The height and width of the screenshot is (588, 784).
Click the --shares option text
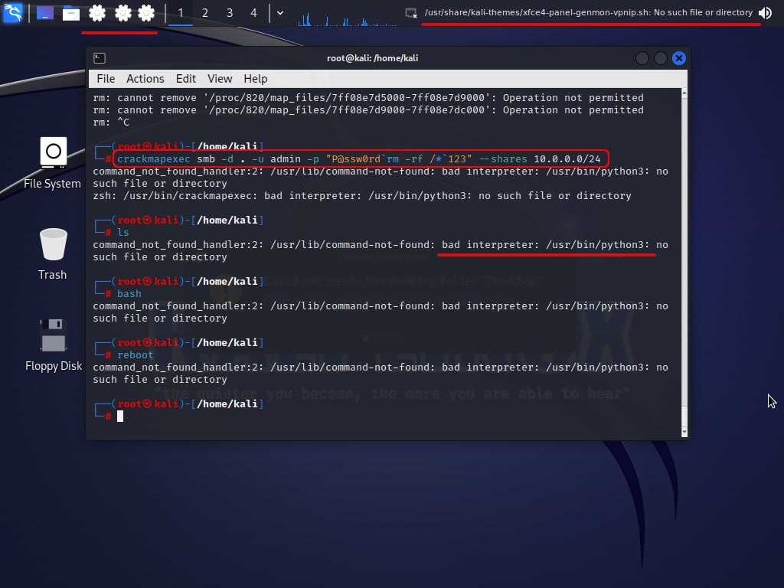pyautogui.click(x=503, y=159)
